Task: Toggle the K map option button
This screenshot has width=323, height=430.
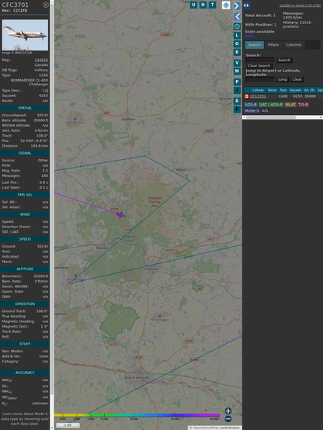Action: point(237,52)
